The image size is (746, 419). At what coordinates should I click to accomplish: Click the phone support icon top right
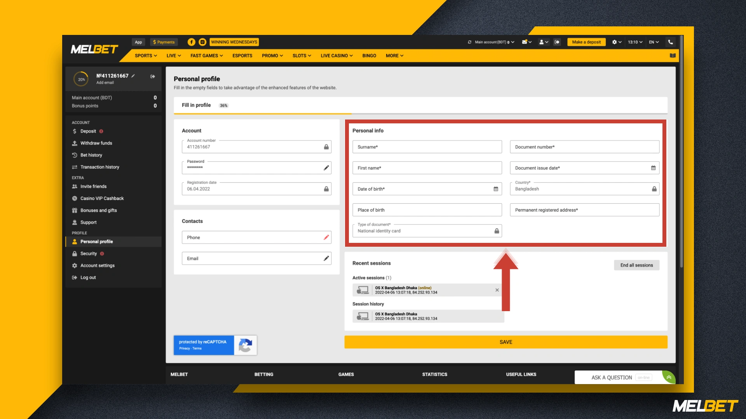point(670,42)
